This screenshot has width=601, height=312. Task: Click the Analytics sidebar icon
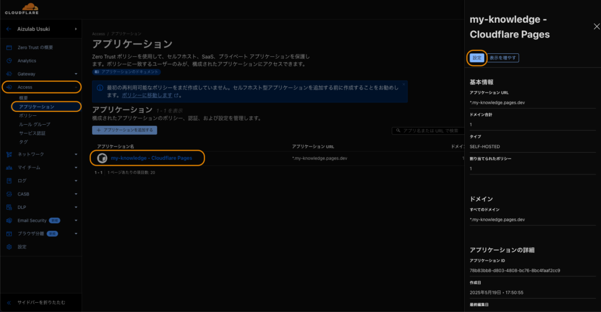coord(9,61)
